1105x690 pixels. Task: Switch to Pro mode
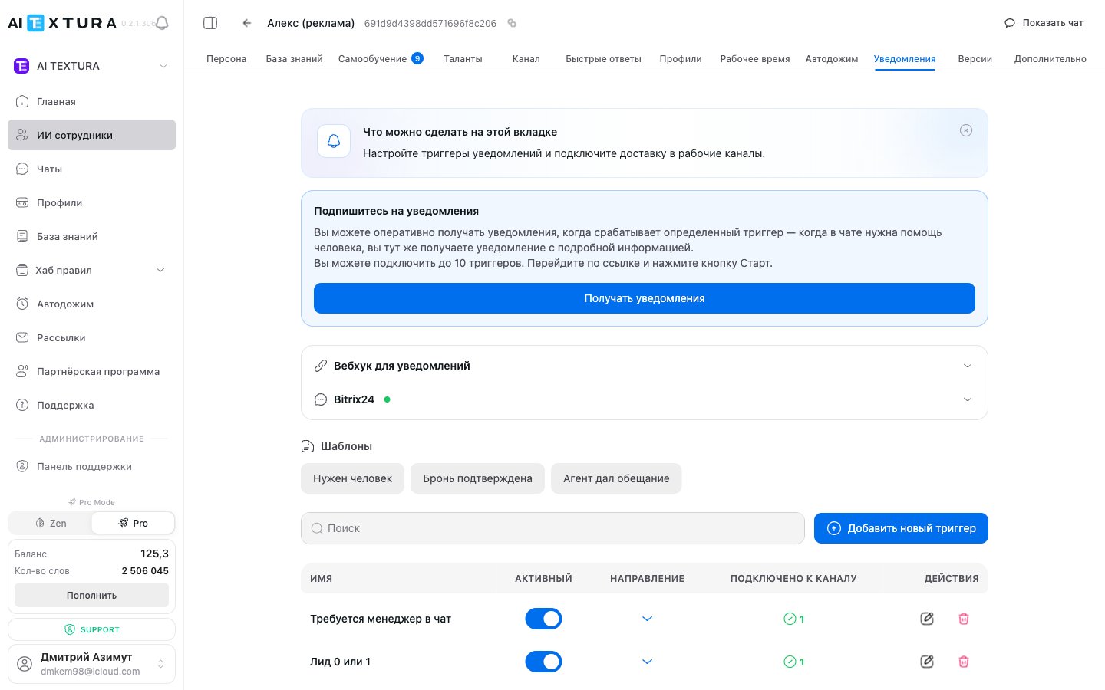[x=133, y=523]
